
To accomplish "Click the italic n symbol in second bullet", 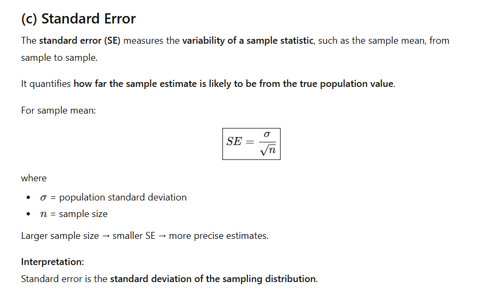I will point(44,214).
